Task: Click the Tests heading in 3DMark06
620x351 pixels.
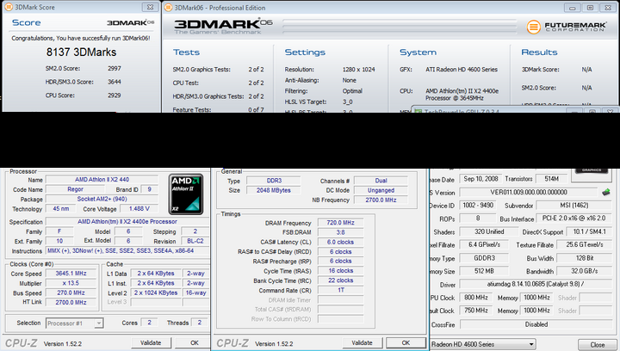Action: point(186,52)
